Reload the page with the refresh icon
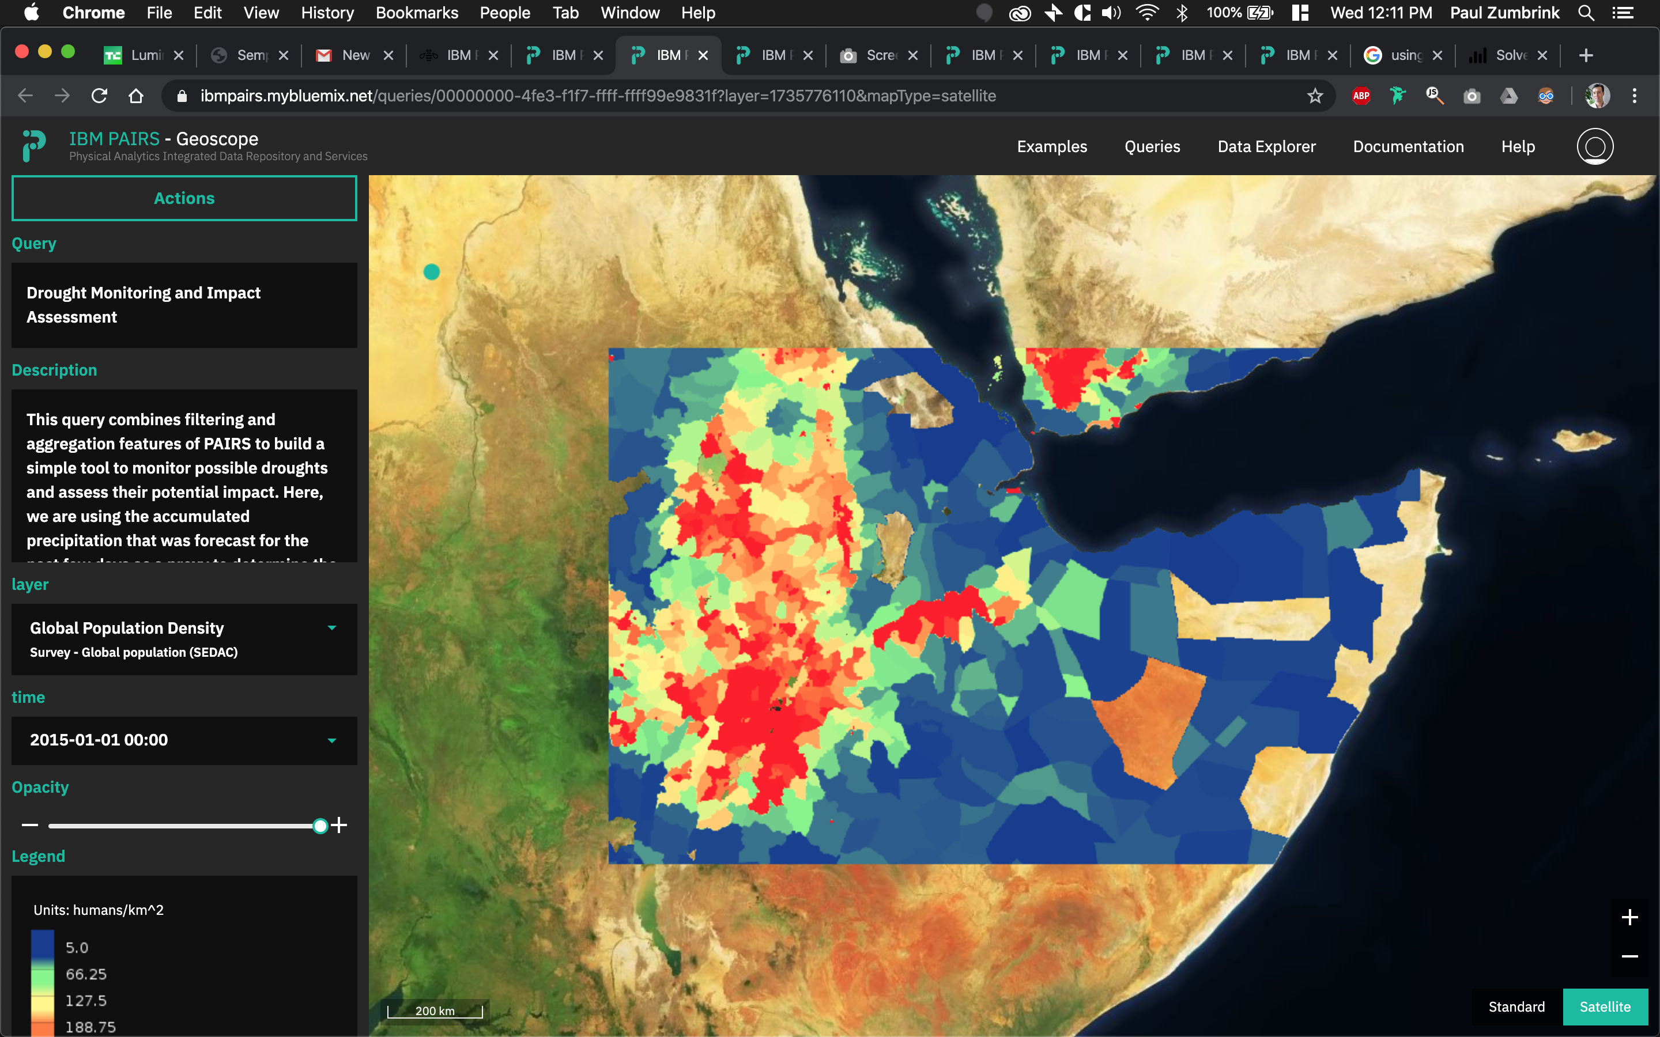1660x1037 pixels. point(100,96)
